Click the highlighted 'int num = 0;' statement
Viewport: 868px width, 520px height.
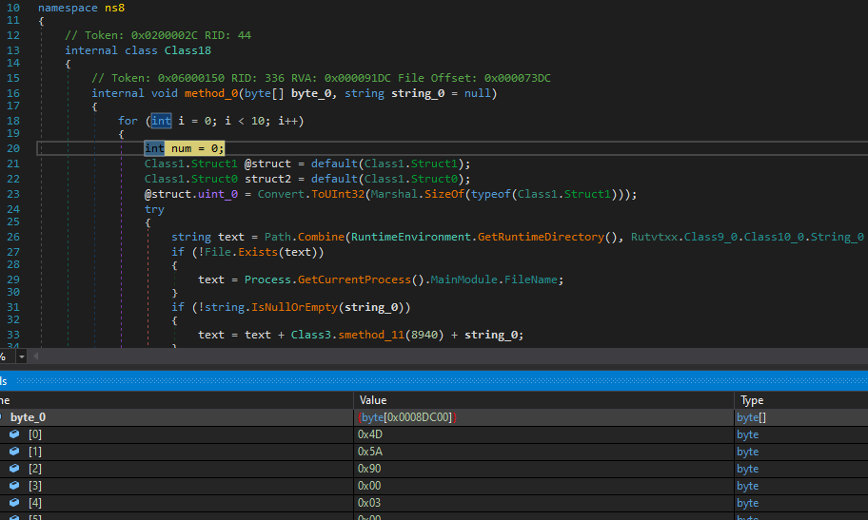[185, 148]
